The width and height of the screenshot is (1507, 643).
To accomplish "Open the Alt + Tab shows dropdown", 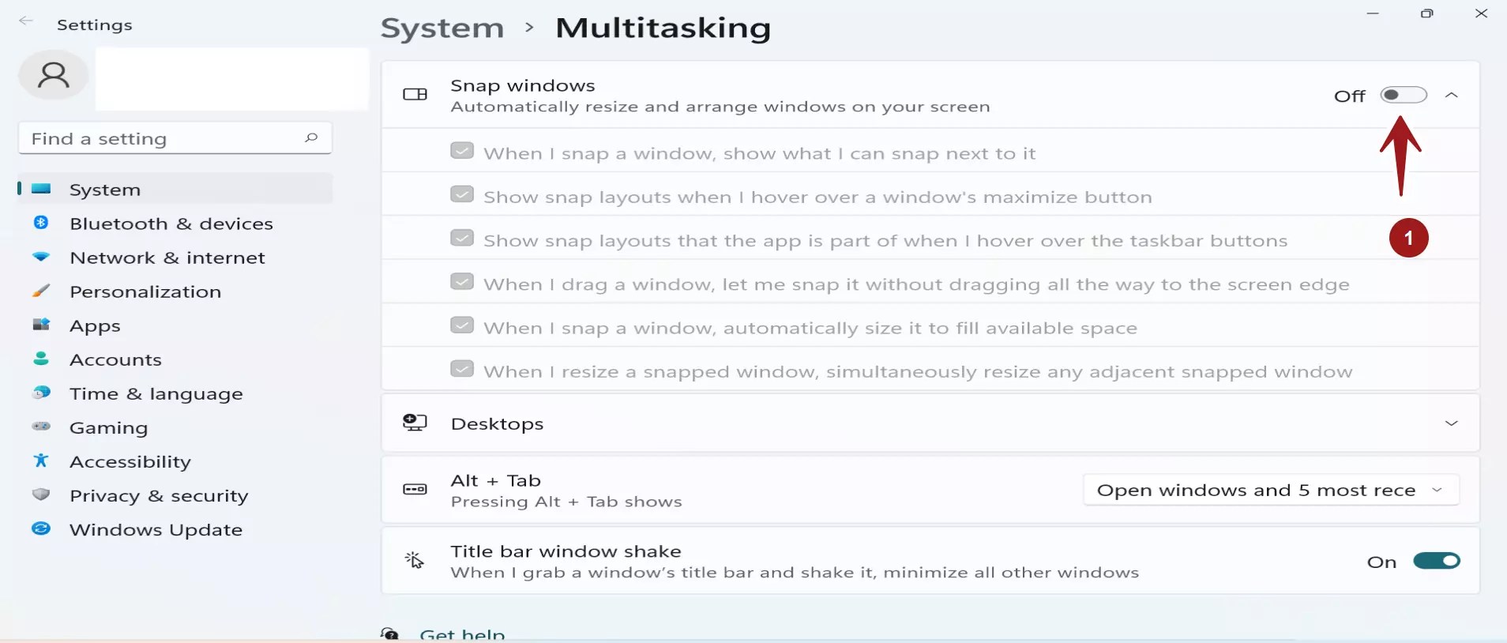I will (x=1270, y=490).
